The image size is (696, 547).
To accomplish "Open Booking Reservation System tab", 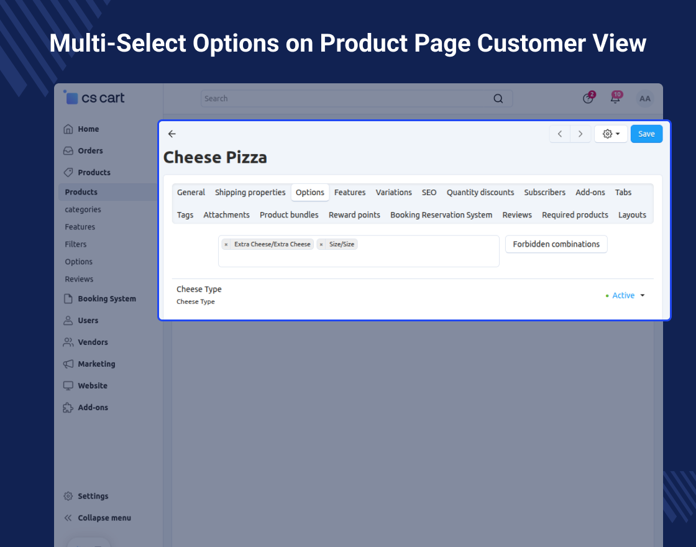I will 441,215.
